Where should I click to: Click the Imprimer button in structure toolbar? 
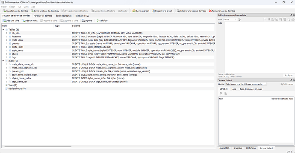click(x=87, y=20)
